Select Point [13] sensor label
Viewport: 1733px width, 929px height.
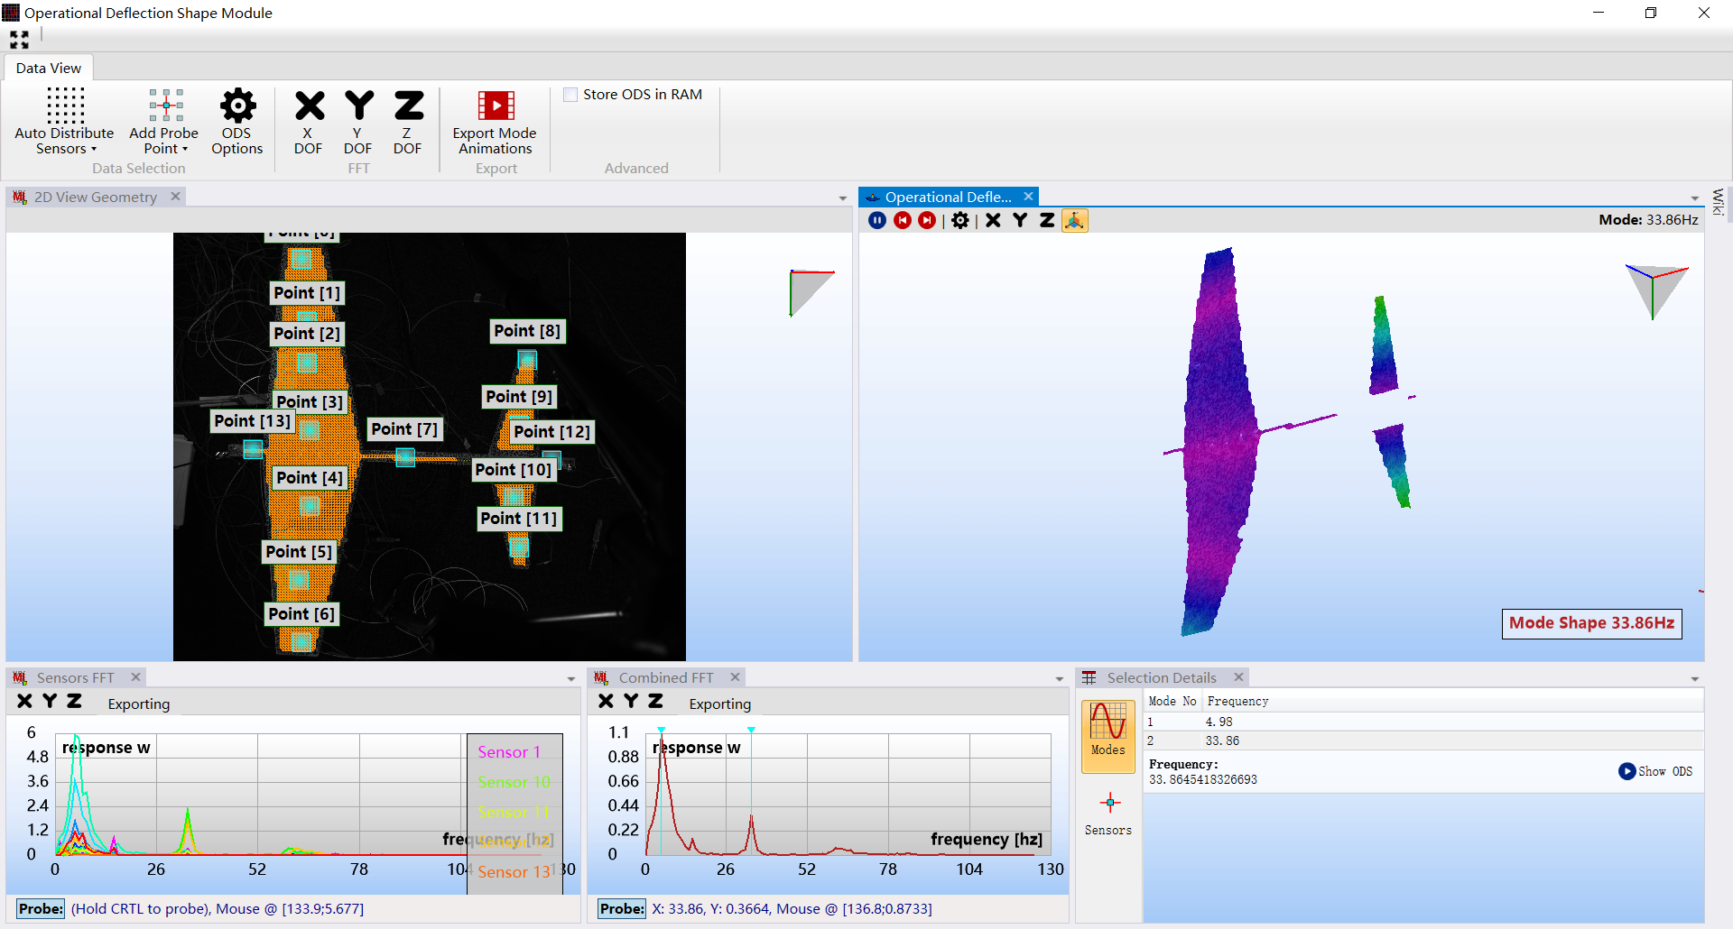click(x=253, y=421)
